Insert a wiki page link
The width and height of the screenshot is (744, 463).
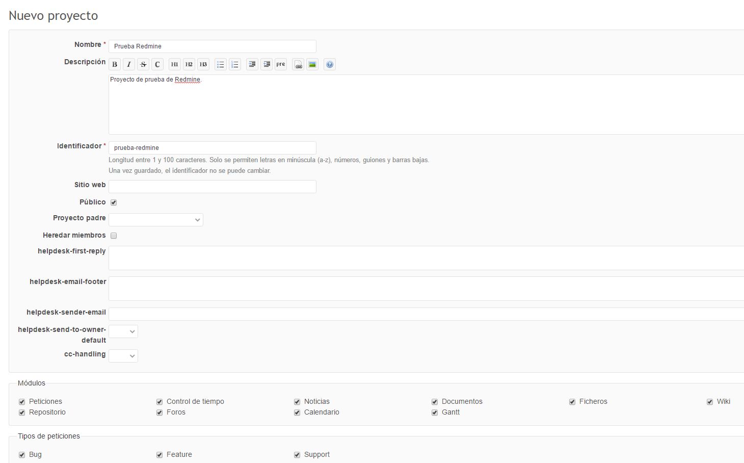coord(299,64)
